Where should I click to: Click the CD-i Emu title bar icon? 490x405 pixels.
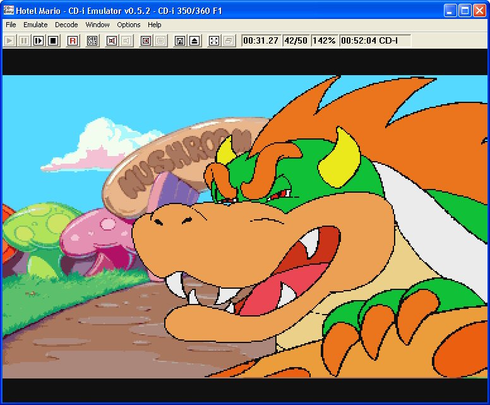point(8,10)
